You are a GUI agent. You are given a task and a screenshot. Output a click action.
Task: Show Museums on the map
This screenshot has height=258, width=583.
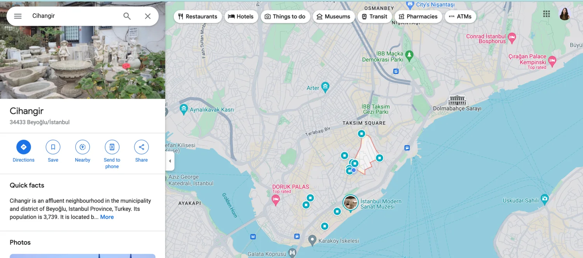333,16
